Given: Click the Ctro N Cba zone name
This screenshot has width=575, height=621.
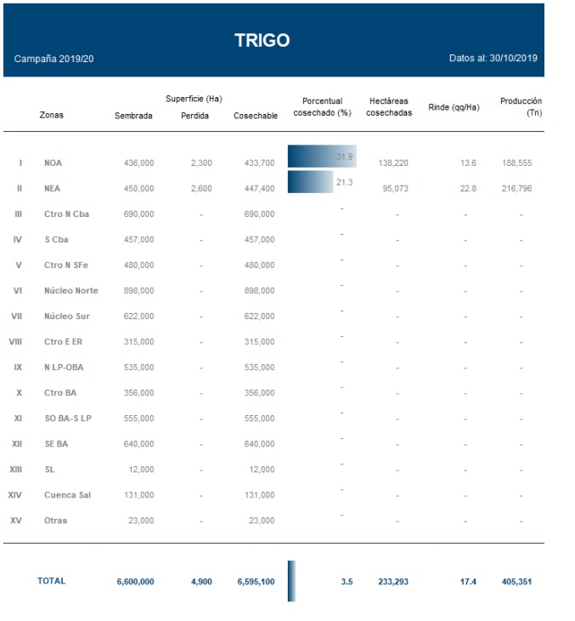Looking at the screenshot, I should 65,214.
